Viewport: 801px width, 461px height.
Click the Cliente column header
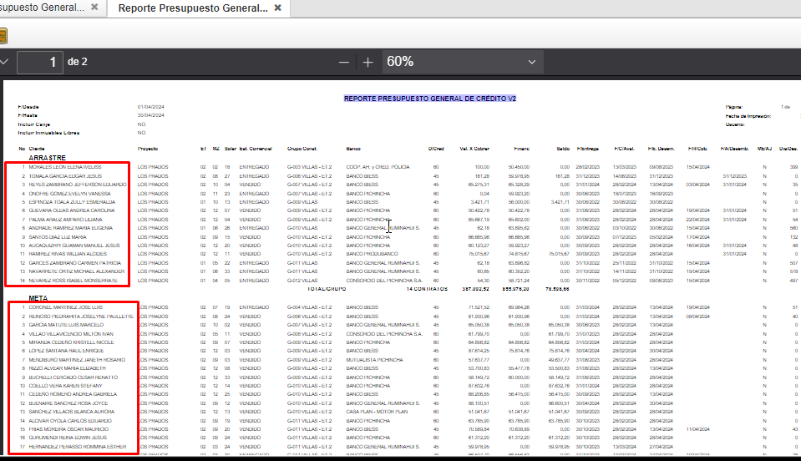(x=38, y=149)
